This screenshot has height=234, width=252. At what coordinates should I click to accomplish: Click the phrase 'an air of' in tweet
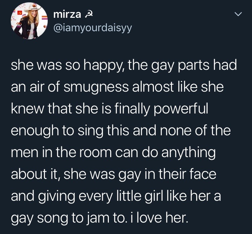pos(35,87)
